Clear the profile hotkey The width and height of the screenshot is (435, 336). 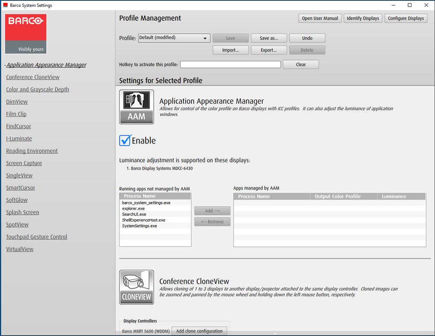point(301,64)
